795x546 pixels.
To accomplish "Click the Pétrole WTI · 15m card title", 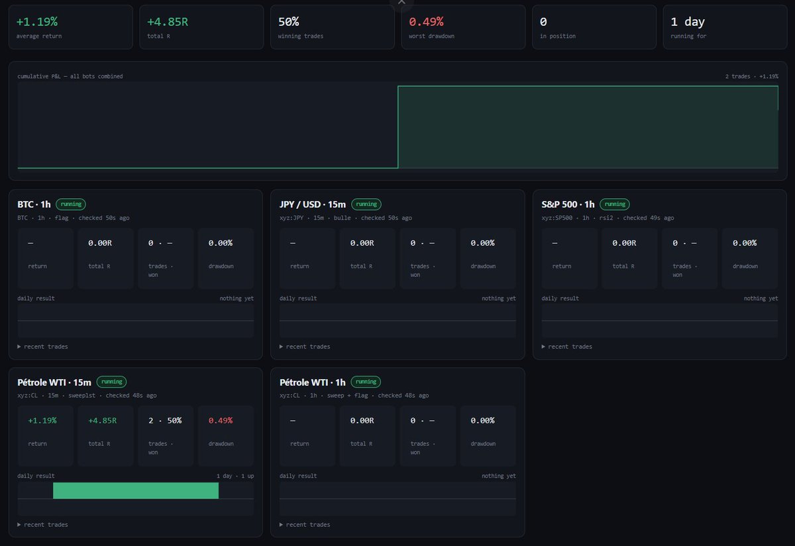I will click(54, 382).
